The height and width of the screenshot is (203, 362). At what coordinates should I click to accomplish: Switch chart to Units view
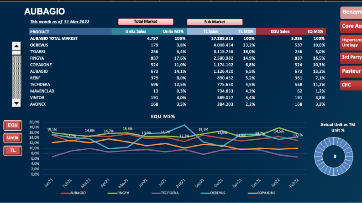pyautogui.click(x=13, y=137)
